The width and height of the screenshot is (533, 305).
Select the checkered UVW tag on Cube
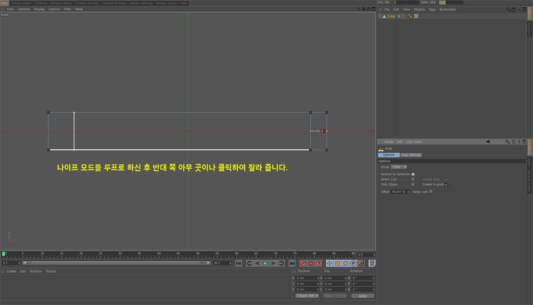click(416, 16)
